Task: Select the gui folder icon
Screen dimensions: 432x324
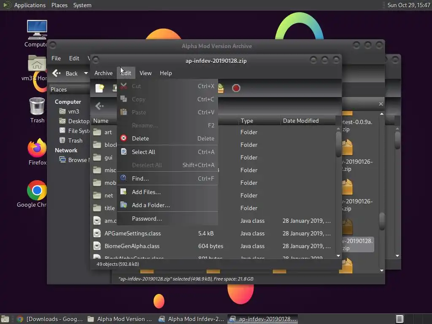Action: point(97,157)
